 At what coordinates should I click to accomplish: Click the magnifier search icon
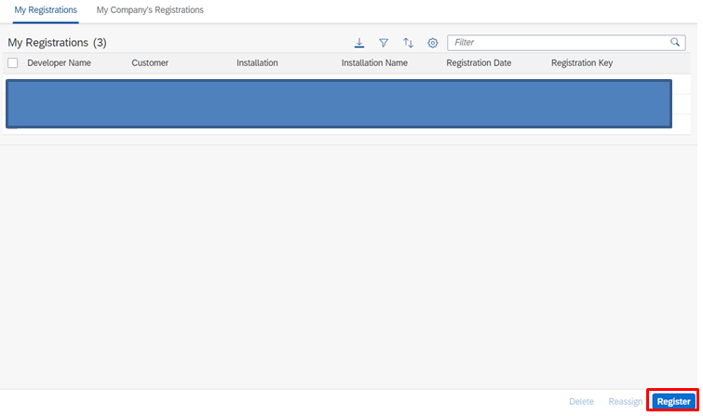pyautogui.click(x=675, y=42)
